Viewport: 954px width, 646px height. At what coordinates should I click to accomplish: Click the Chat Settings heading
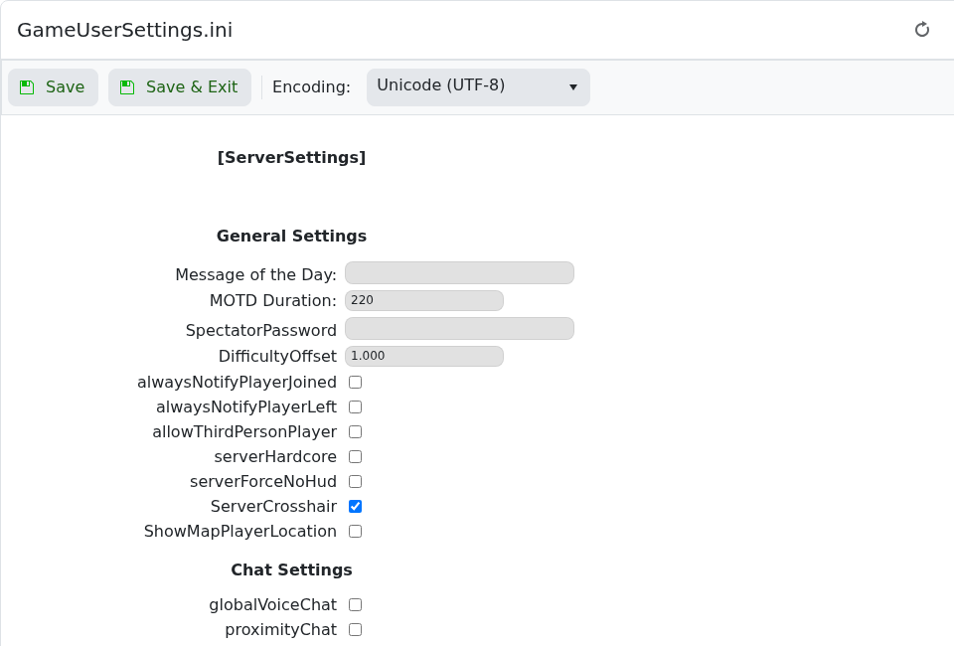click(x=291, y=569)
